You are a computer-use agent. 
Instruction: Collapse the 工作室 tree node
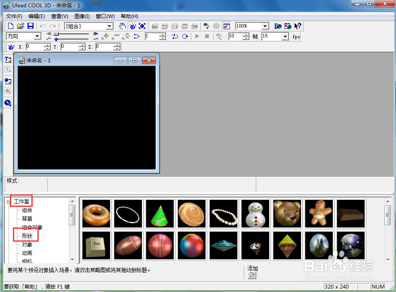[9, 202]
